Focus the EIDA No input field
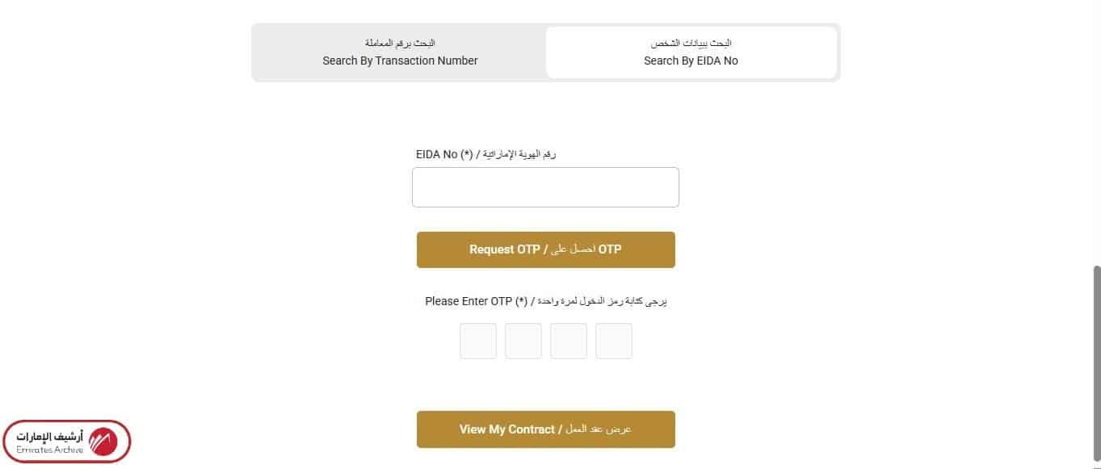Image resolution: width=1101 pixels, height=469 pixels. (545, 187)
